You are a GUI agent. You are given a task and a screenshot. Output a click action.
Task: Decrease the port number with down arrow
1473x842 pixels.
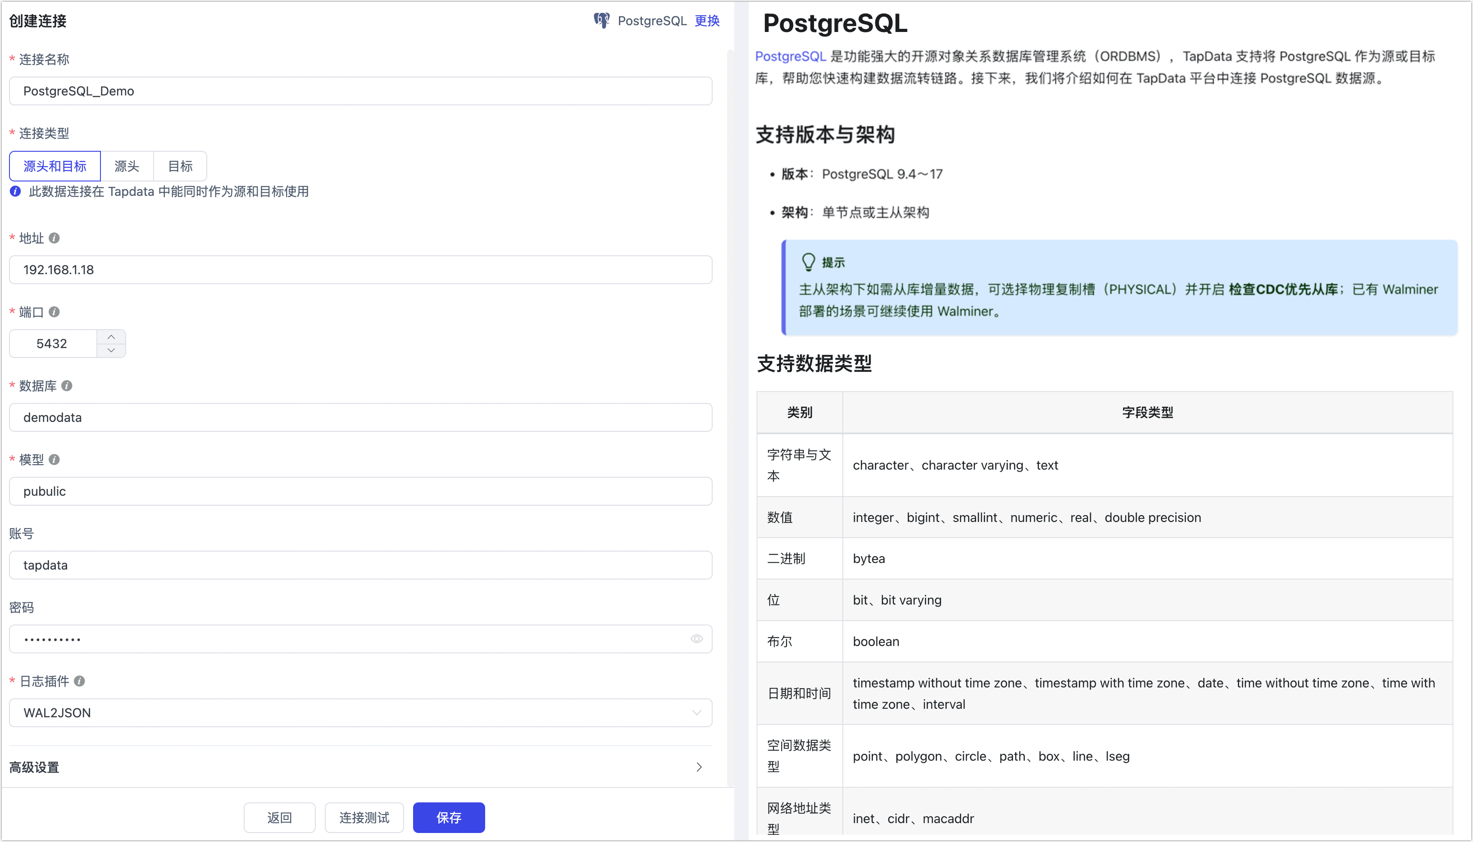coord(111,350)
